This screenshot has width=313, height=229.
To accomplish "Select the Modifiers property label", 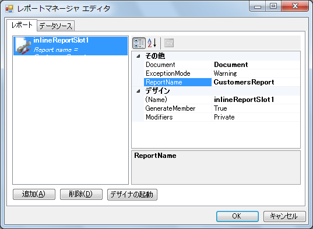I will pyautogui.click(x=178, y=117).
